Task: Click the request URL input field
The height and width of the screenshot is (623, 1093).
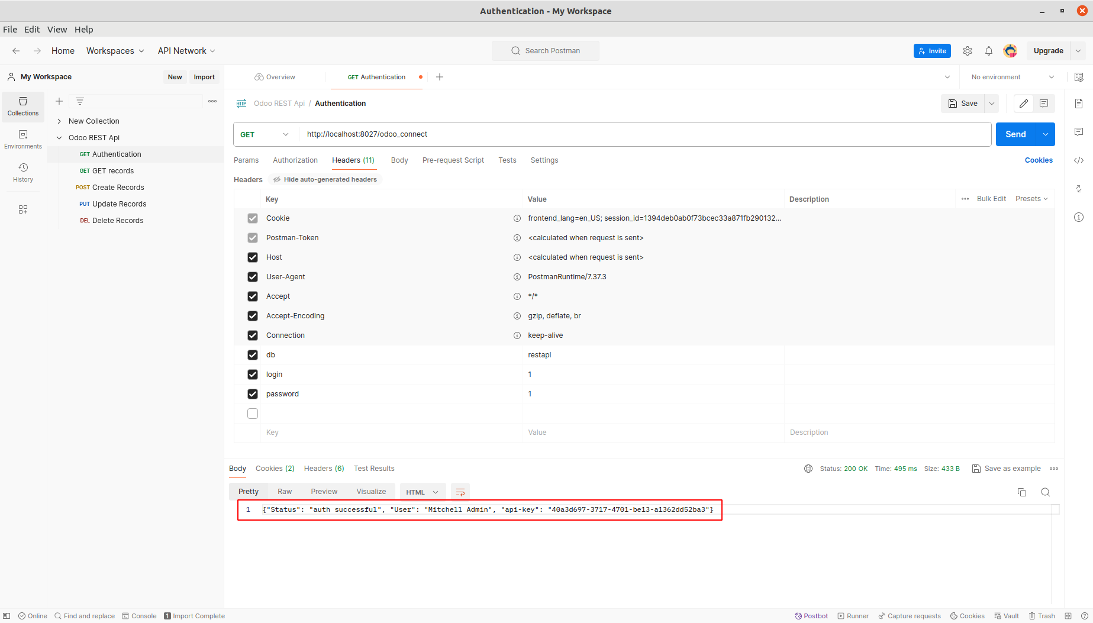Action: (x=645, y=134)
